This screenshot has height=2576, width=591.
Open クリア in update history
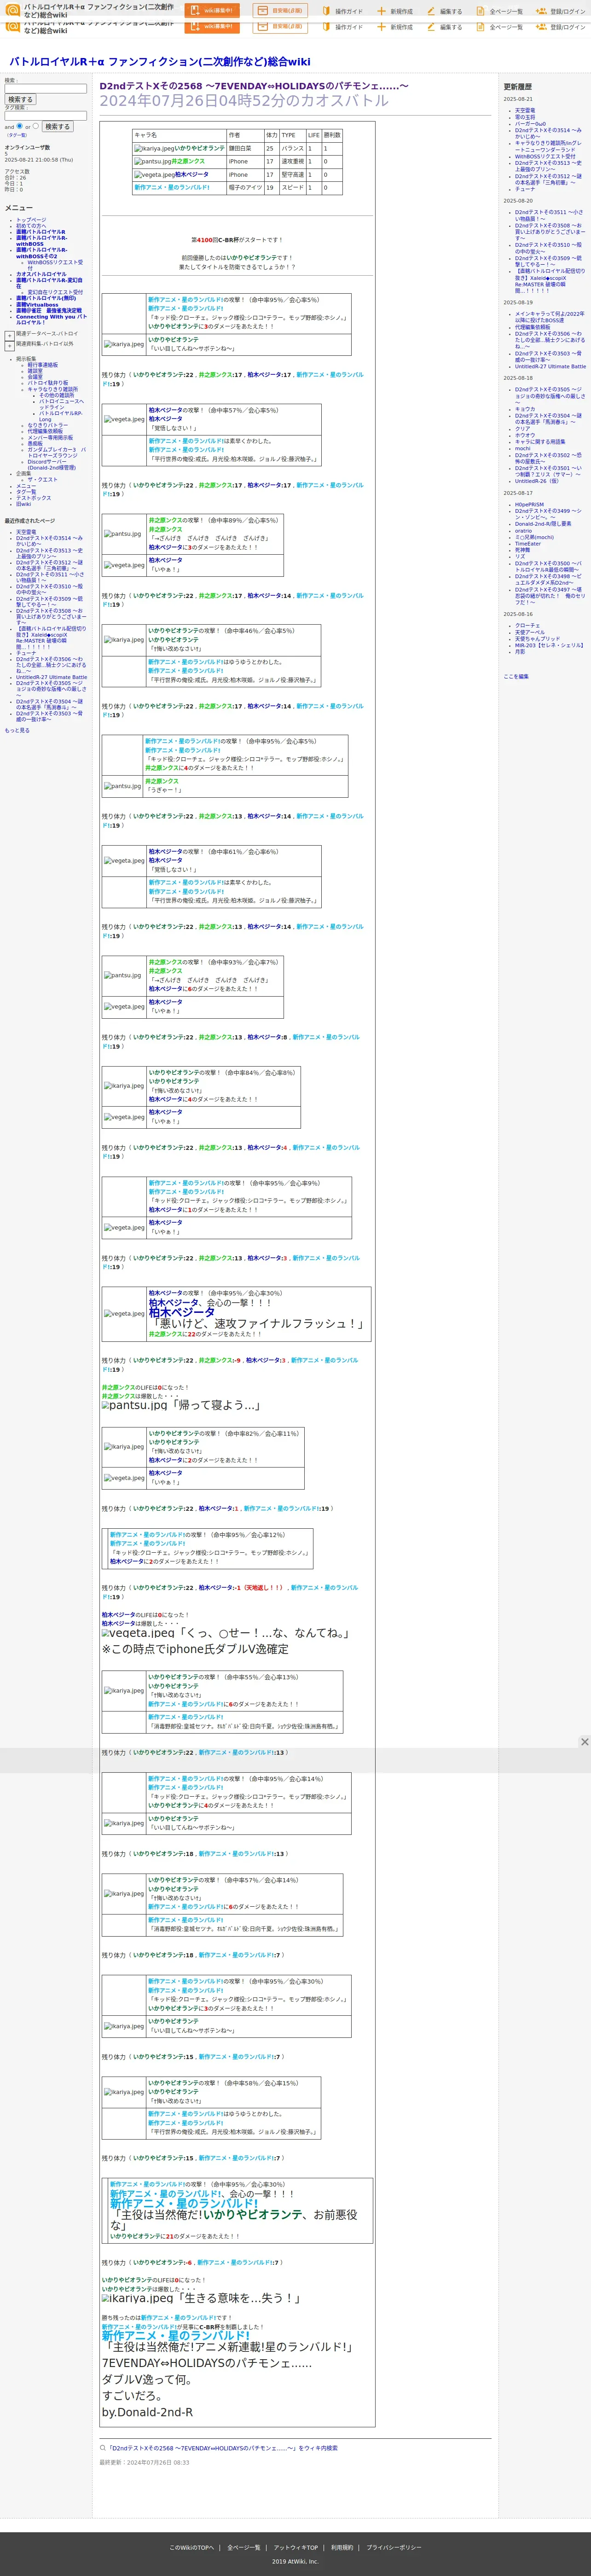(x=523, y=428)
